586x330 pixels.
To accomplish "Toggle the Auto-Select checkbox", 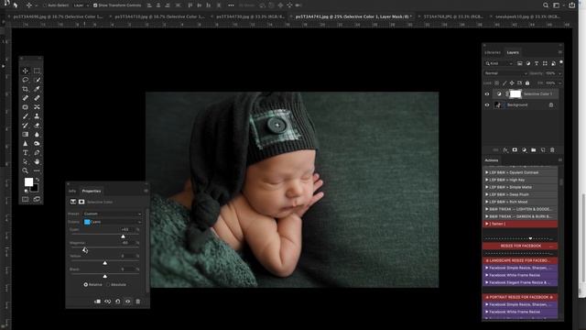I will pos(45,5).
